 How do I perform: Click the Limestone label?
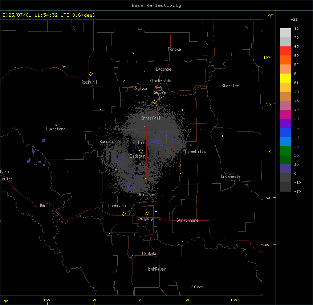pos(56,129)
